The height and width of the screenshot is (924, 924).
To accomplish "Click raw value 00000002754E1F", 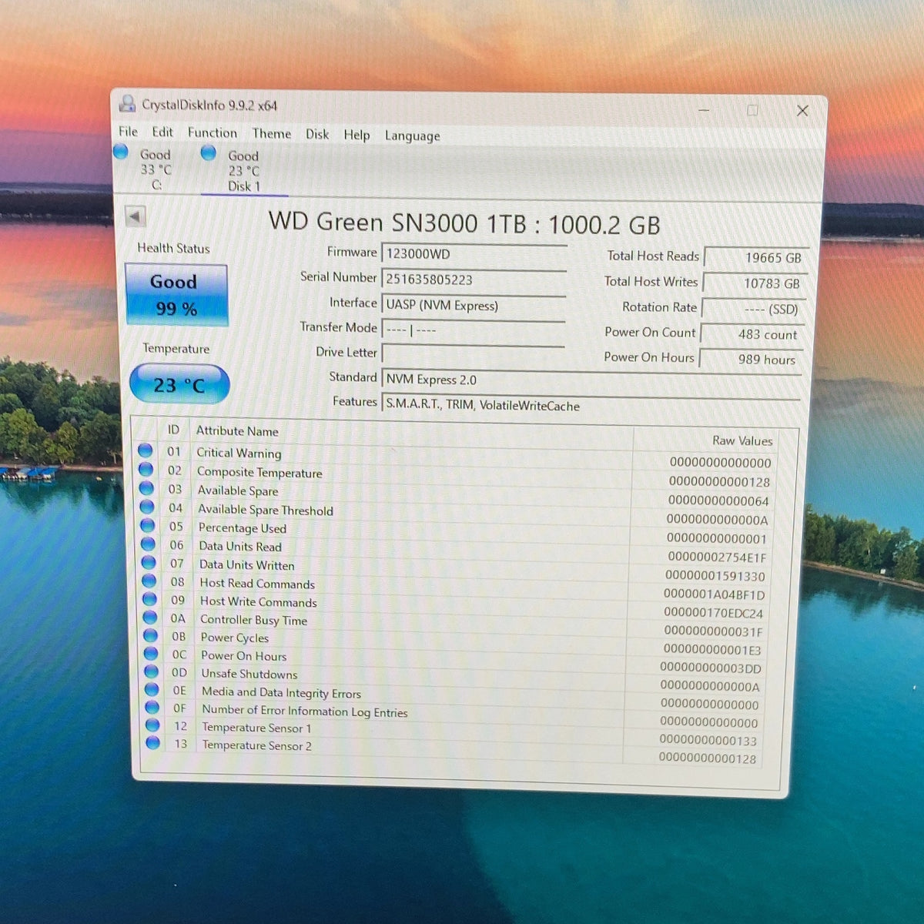I will coord(718,557).
